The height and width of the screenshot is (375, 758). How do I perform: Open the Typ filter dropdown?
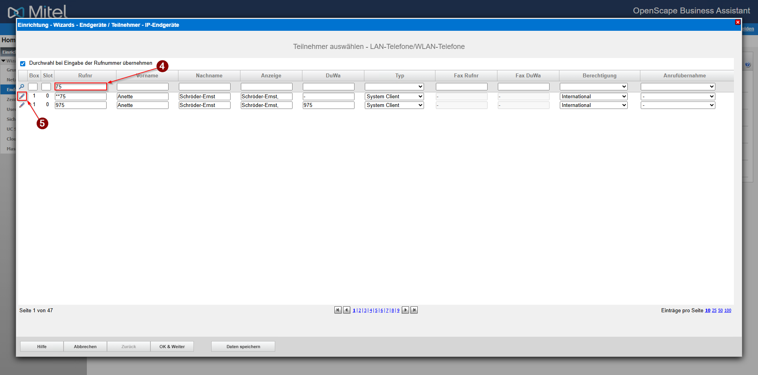394,86
